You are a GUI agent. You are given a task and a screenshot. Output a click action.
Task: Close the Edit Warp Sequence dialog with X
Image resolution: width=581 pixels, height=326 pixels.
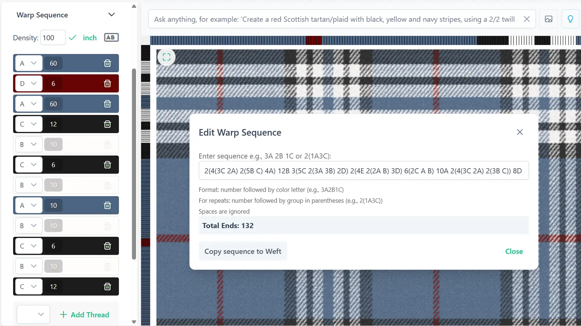point(520,132)
